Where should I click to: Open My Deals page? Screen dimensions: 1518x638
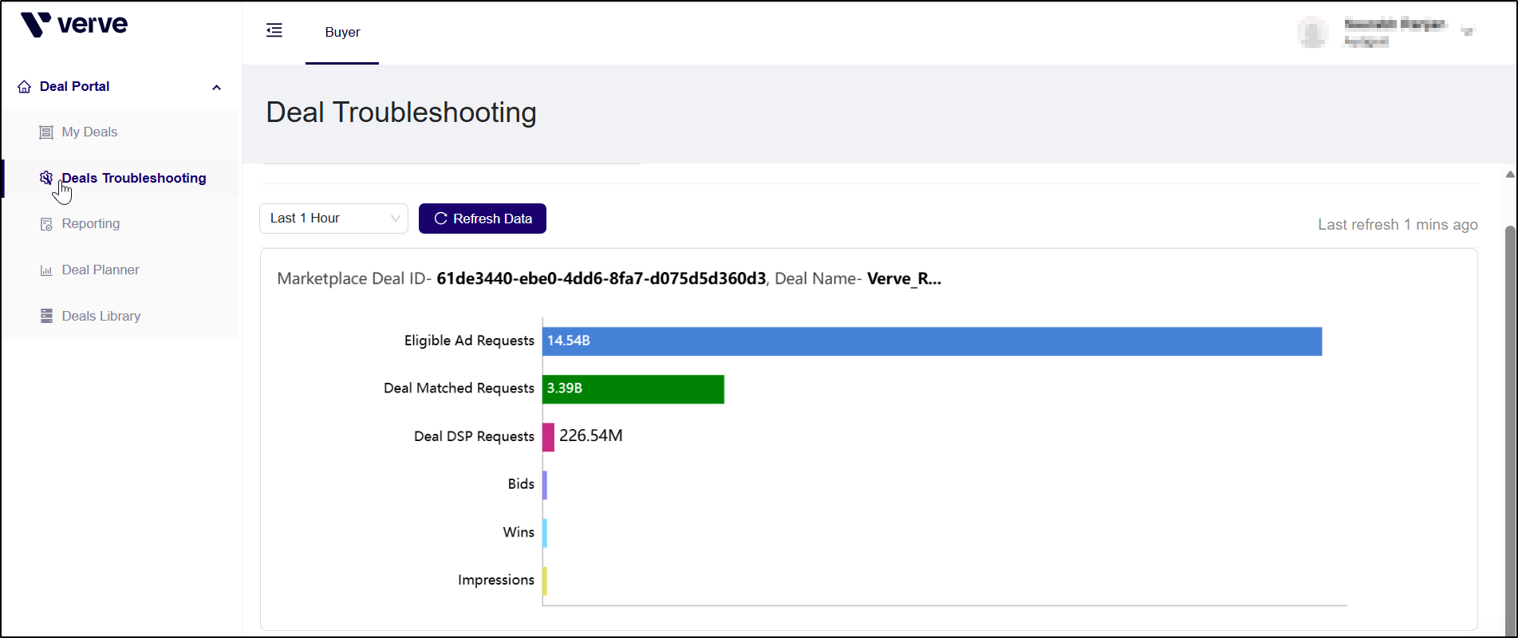click(89, 132)
